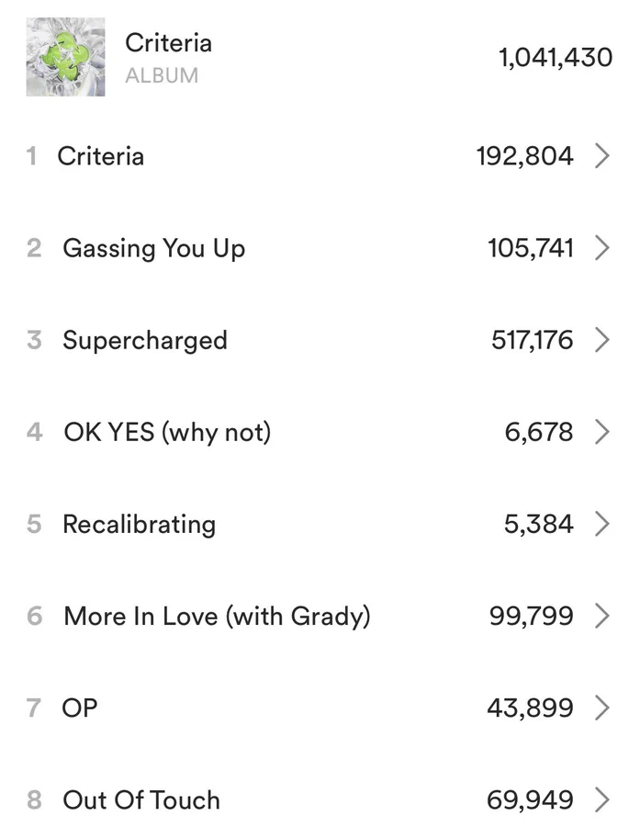Open the Supercharged track
640x827 pixels.
click(145, 341)
